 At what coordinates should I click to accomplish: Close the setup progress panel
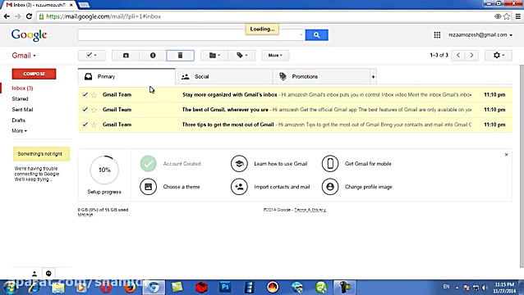[506, 154]
